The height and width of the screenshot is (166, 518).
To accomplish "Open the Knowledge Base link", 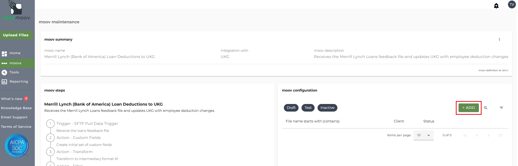I will (x=16, y=108).
